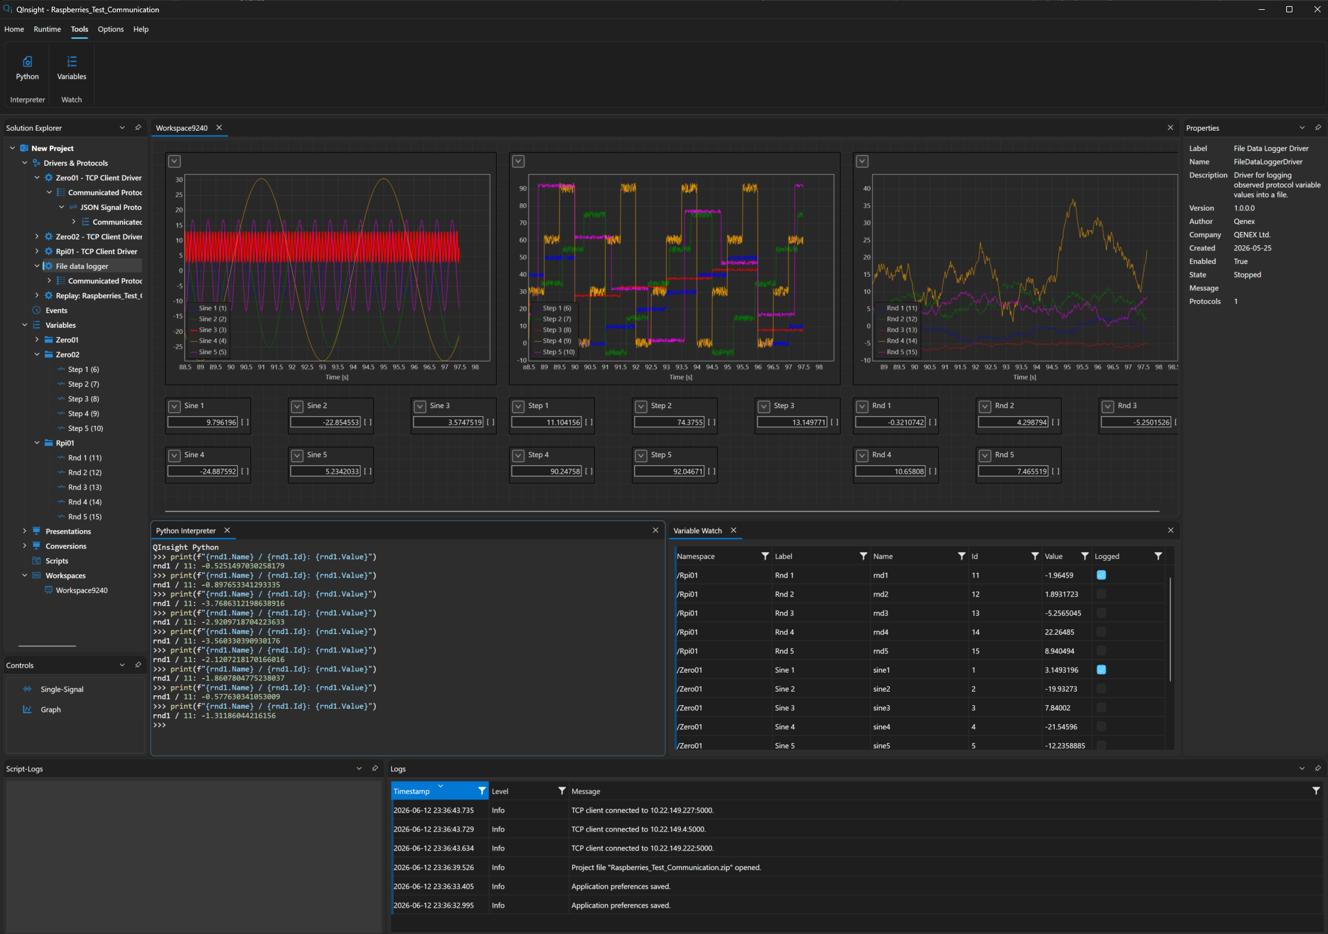This screenshot has width=1328, height=934.
Task: Click the File data logger driver icon
Action: 49,266
